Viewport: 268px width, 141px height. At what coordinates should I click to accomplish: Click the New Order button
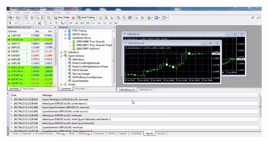[x=61, y=18]
